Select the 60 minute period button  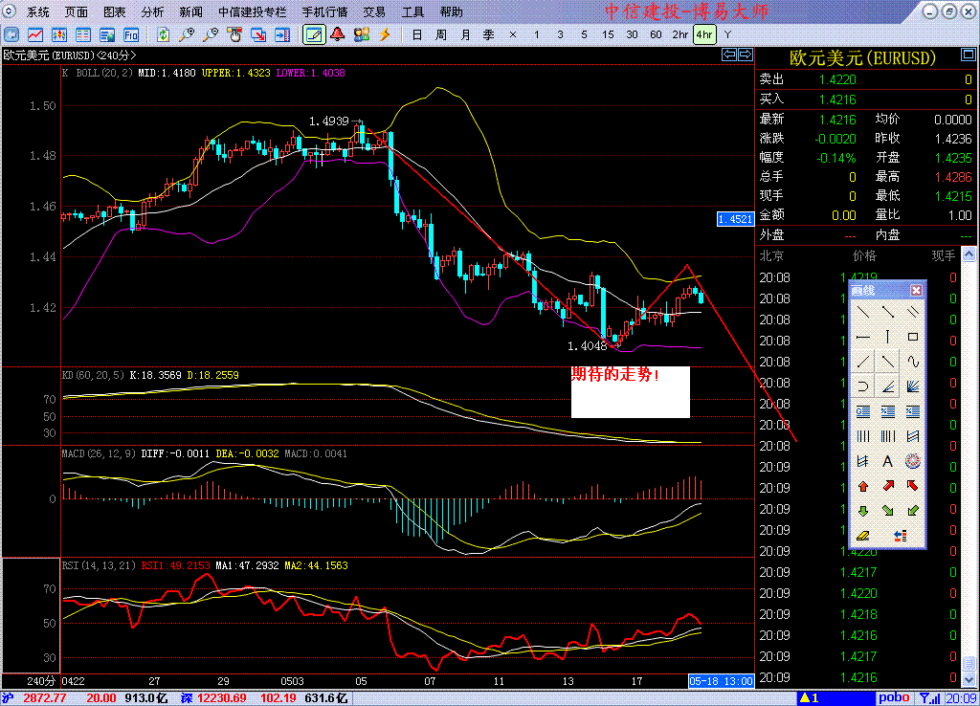coord(656,35)
